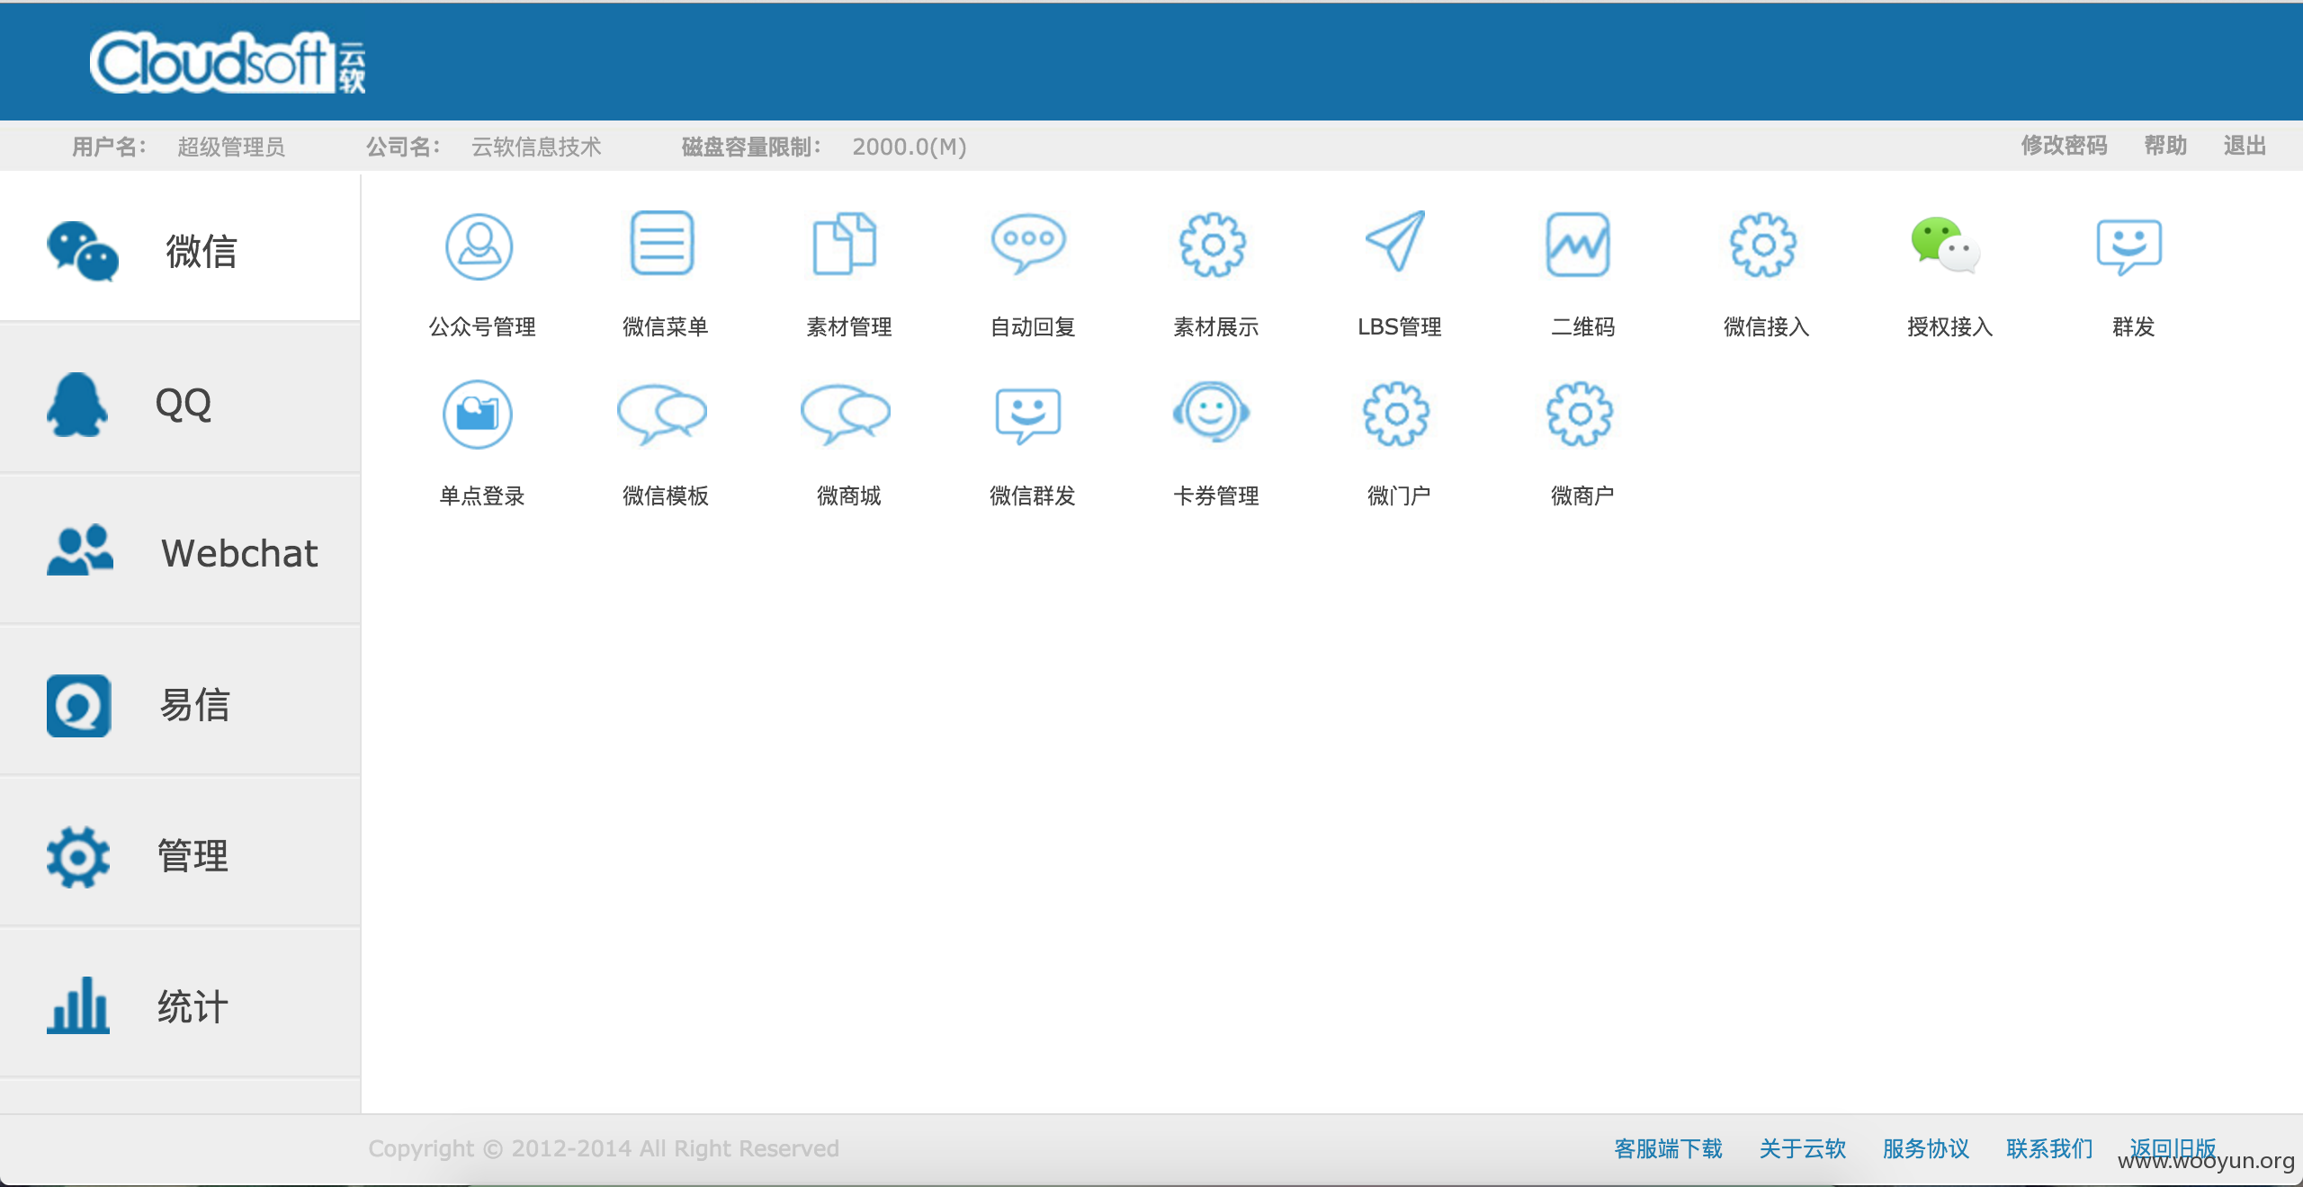Click the 云软信息技术 company name text
This screenshot has height=1187, width=2303.
click(x=537, y=147)
